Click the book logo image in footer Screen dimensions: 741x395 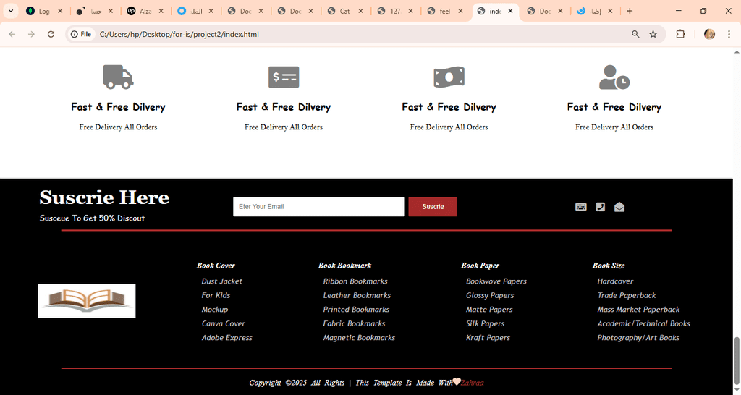coord(87,301)
